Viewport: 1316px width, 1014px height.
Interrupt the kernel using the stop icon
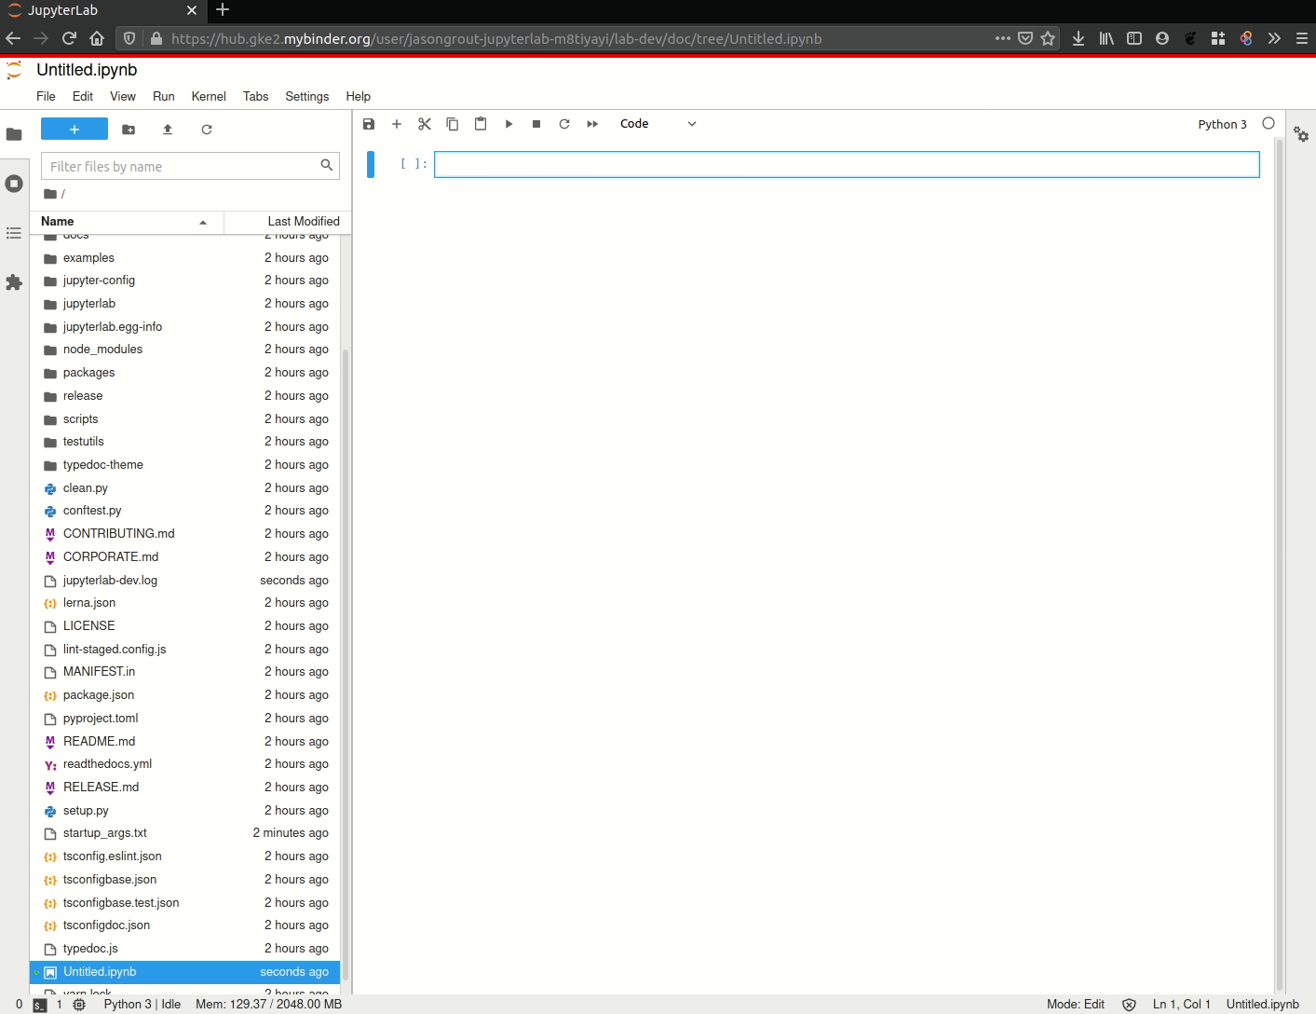pos(536,123)
